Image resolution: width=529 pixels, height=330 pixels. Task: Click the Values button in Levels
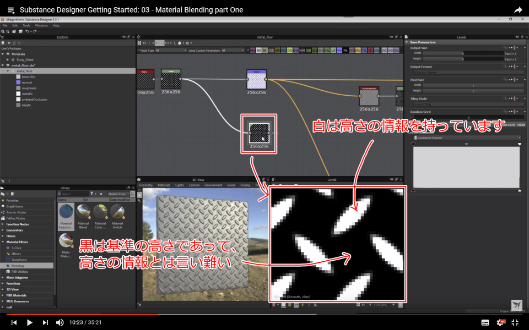(521, 125)
